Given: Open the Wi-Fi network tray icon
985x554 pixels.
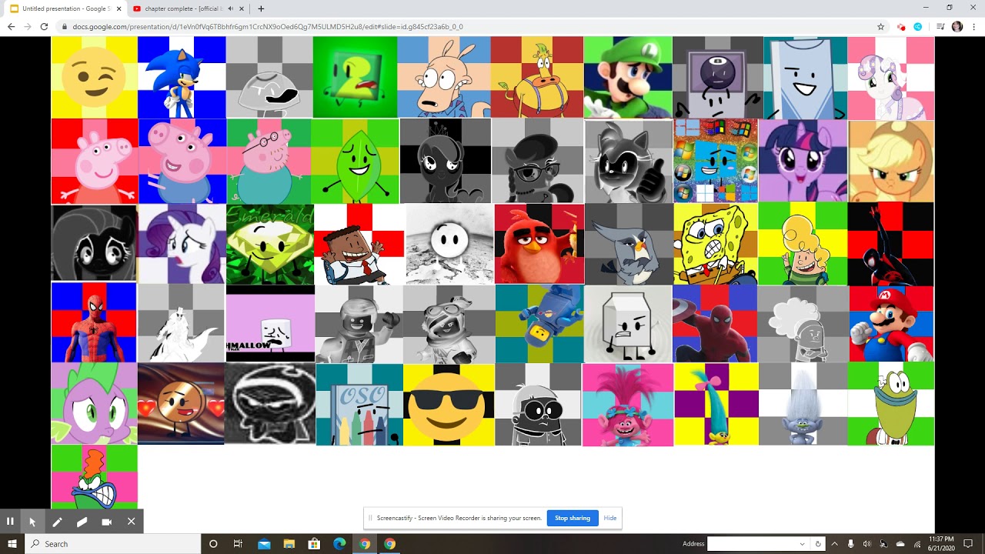Looking at the screenshot, I should tap(917, 543).
